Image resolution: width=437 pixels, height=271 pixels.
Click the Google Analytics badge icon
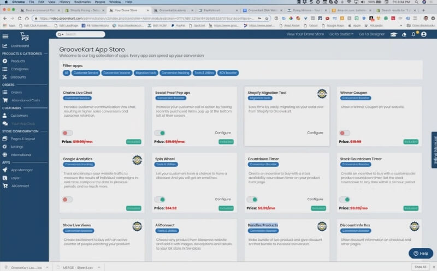137,160
